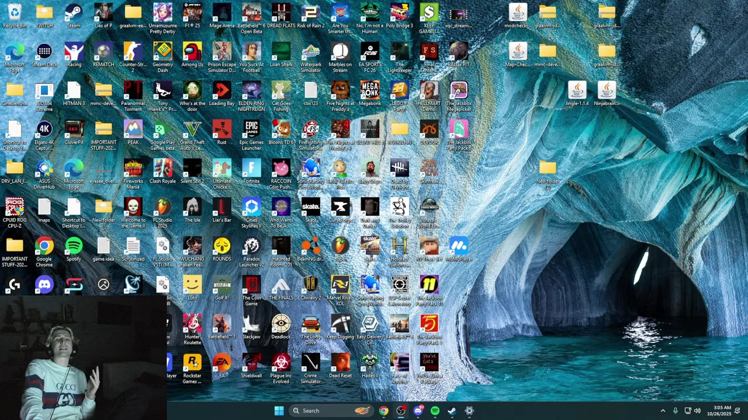748x420 pixels.
Task: Open the Recycle Bin desktop icon
Action: coord(15,16)
